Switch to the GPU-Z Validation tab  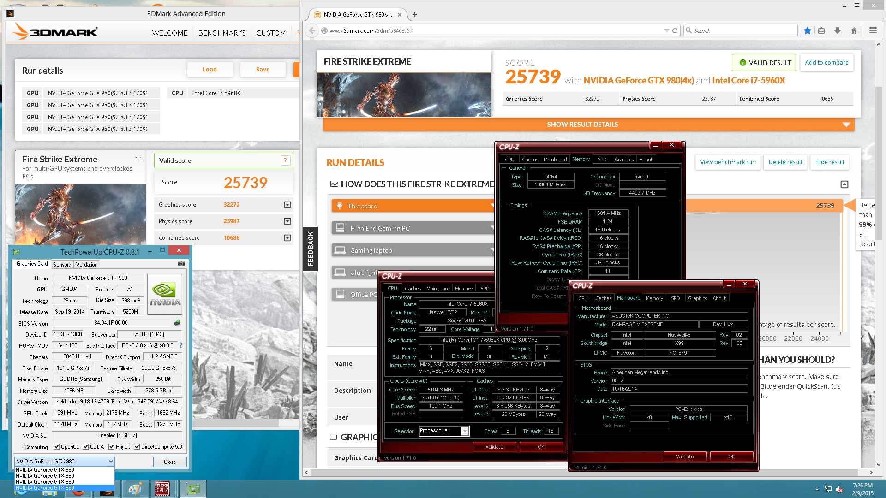click(87, 265)
